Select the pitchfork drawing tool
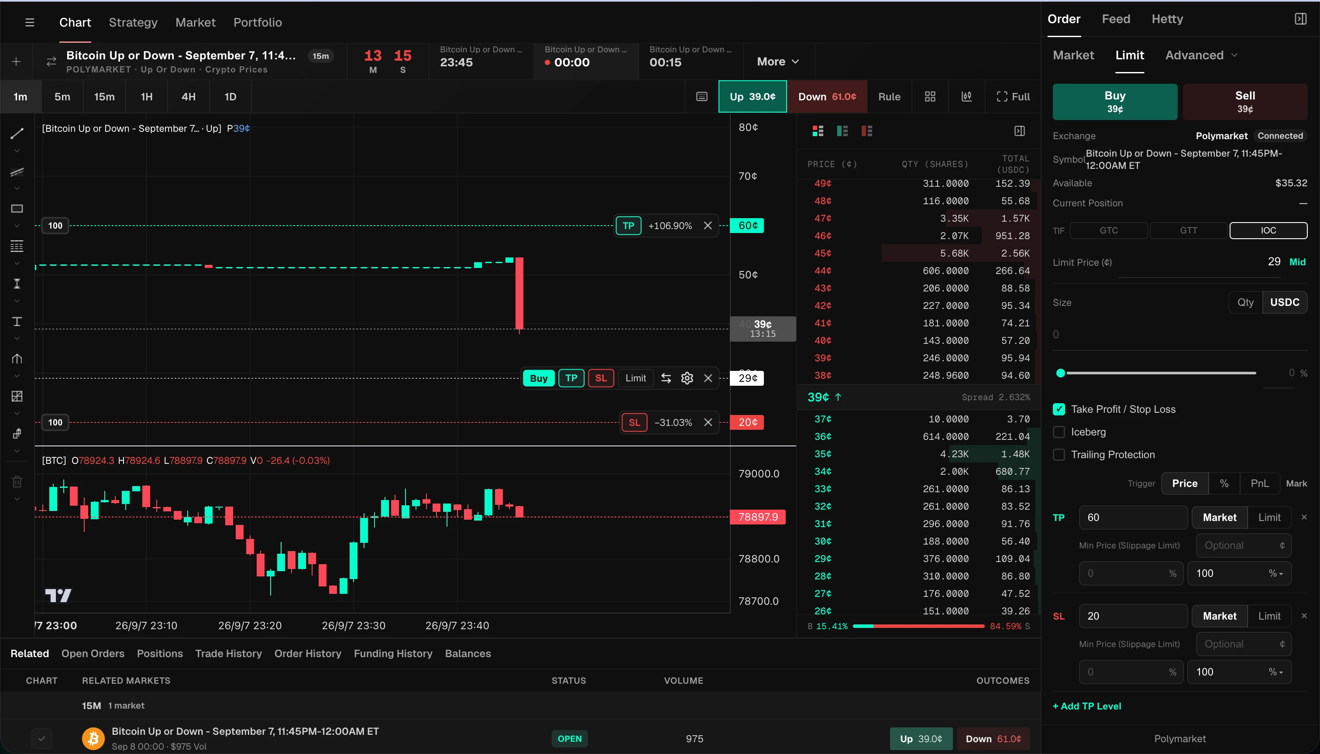Viewport: 1320px width, 754px height. tap(17, 358)
